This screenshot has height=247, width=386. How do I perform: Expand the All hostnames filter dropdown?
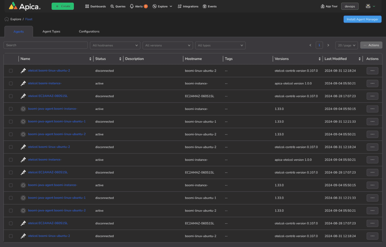click(115, 45)
